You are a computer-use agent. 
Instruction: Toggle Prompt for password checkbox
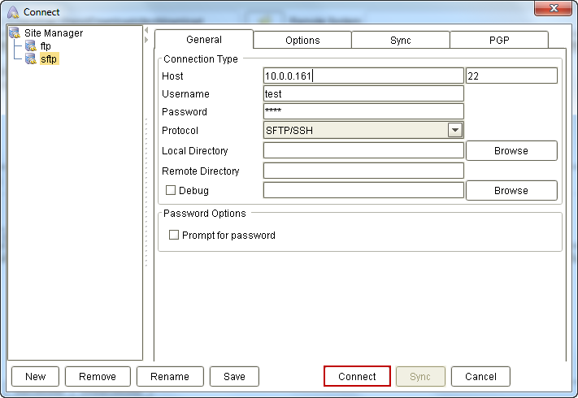tap(174, 236)
